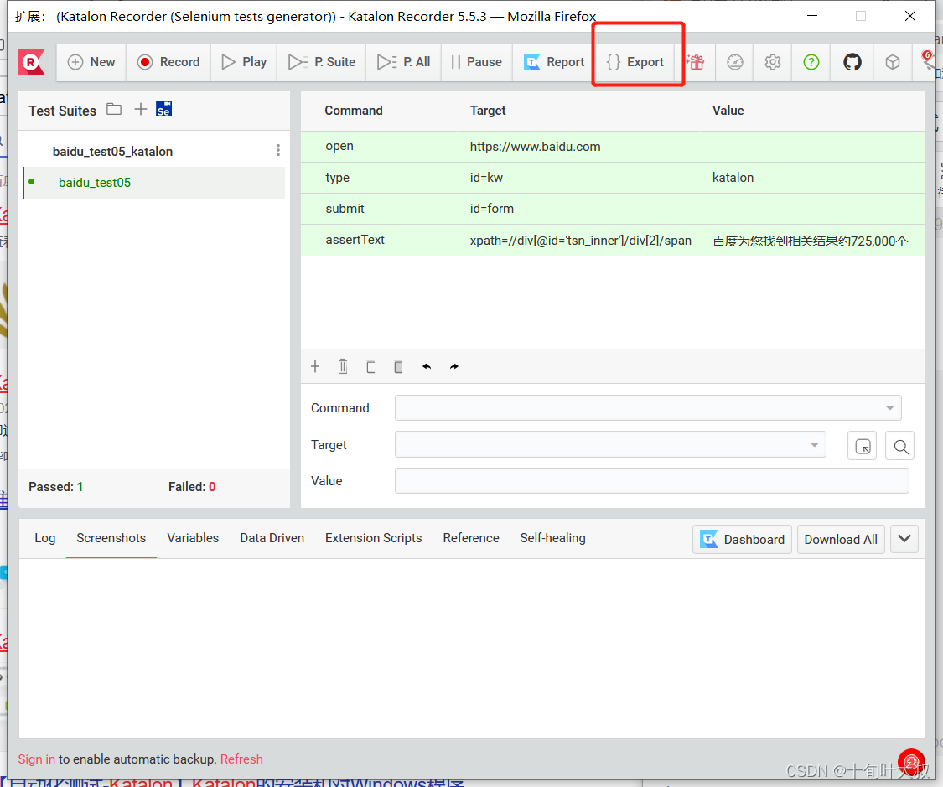The image size is (943, 787).
Task: Open the gift box icon
Action: click(695, 62)
